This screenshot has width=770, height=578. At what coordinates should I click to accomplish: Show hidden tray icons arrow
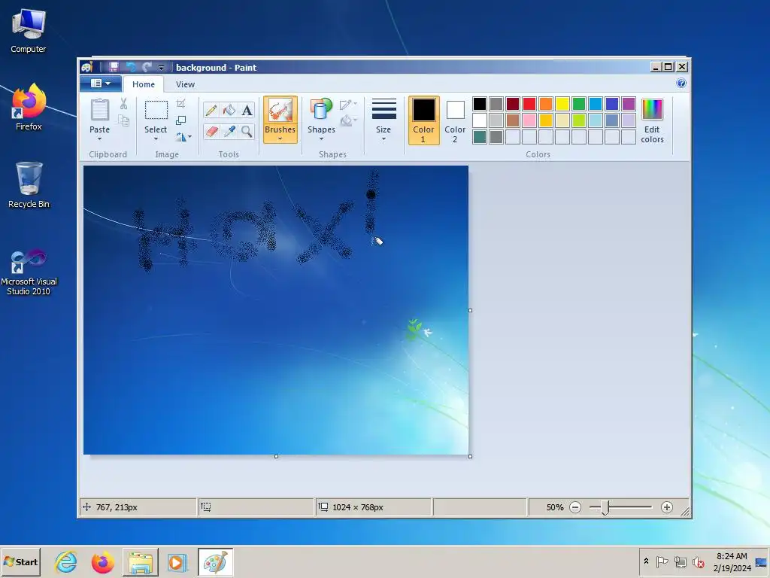(646, 561)
